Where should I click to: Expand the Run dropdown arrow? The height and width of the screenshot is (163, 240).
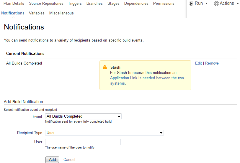point(206,4)
